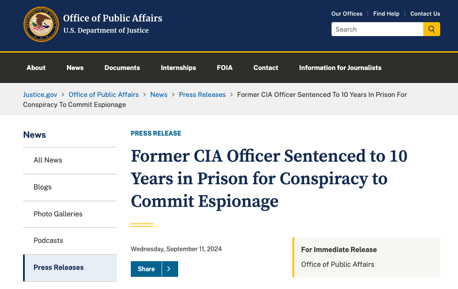The height and width of the screenshot is (289, 458).
Task: Open the News navigation menu item
Action: click(x=75, y=68)
